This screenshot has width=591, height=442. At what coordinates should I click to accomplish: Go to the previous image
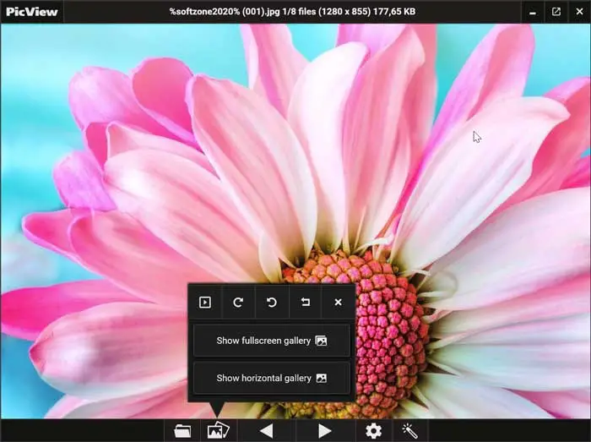tap(267, 431)
